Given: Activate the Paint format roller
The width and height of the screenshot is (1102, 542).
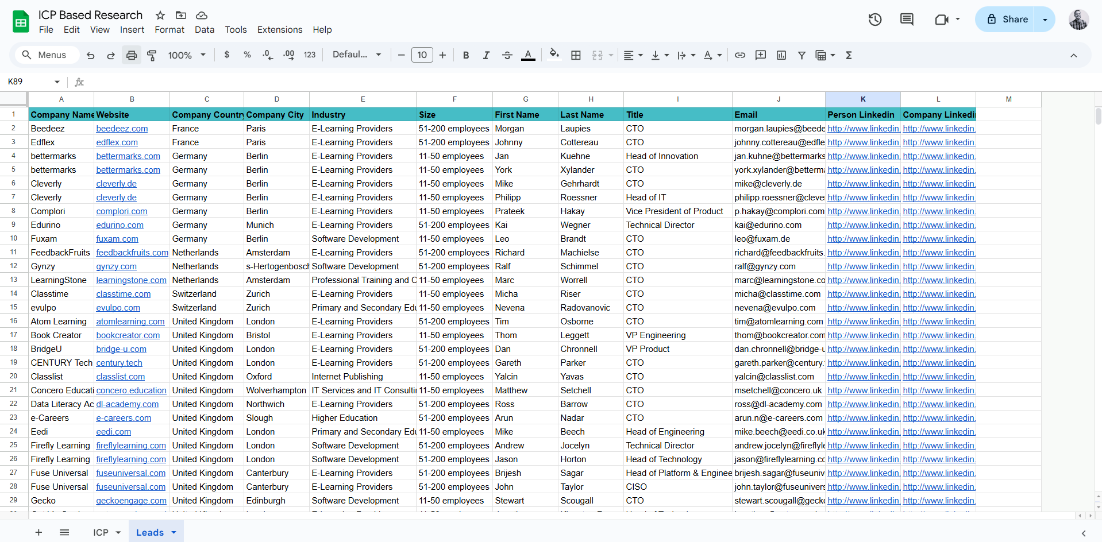Looking at the screenshot, I should [x=152, y=55].
